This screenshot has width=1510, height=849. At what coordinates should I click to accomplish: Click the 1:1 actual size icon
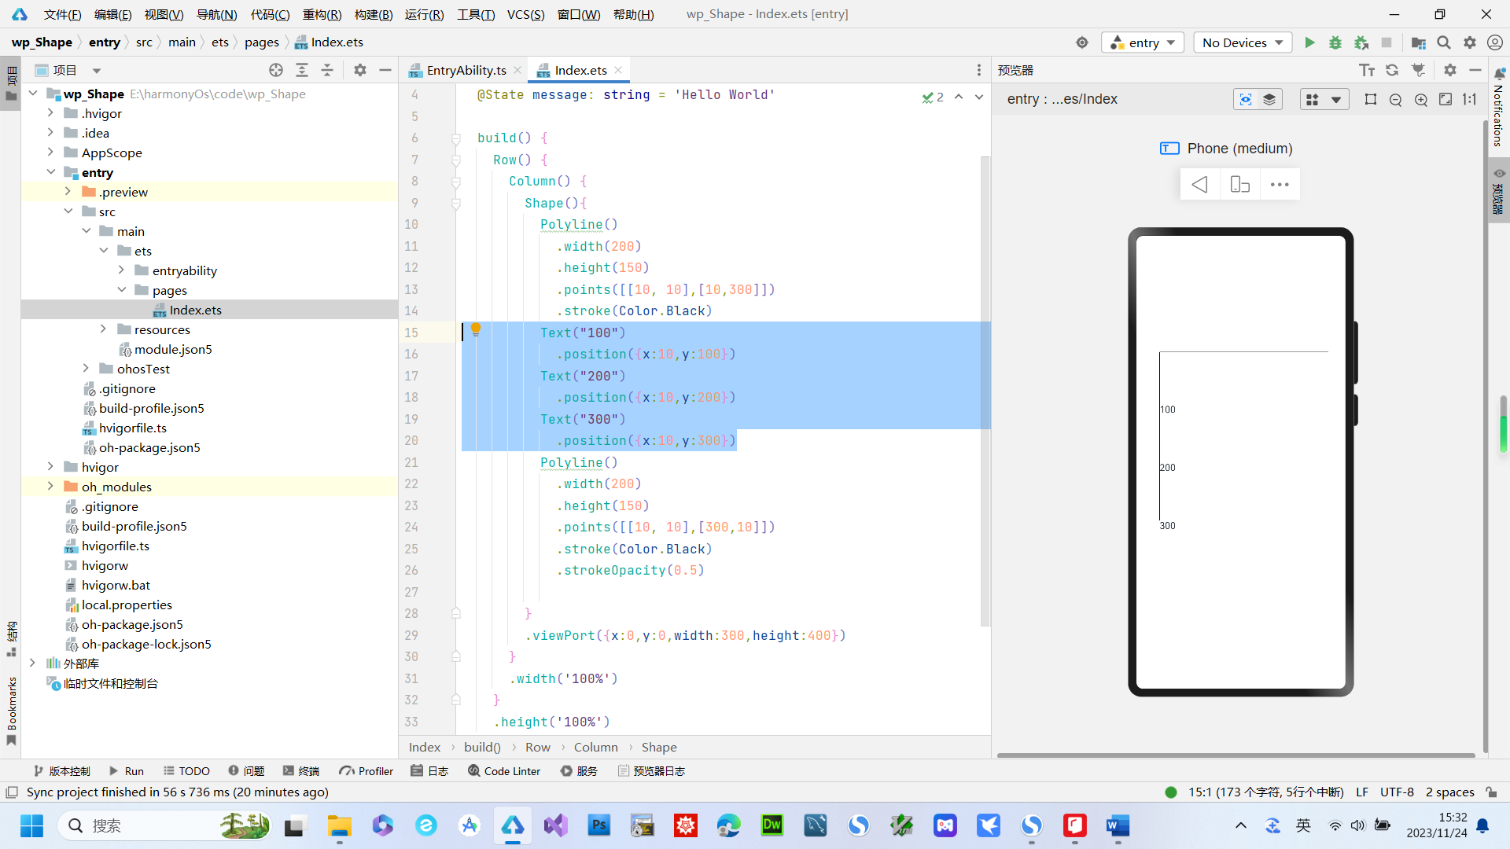[x=1470, y=99]
